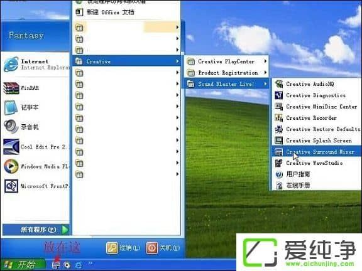Click the 关机 shutdown button
This screenshot has width=362, height=271.
tap(163, 248)
